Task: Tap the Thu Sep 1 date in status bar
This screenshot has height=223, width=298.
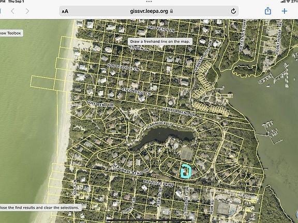Action: pyautogui.click(x=16, y=2)
